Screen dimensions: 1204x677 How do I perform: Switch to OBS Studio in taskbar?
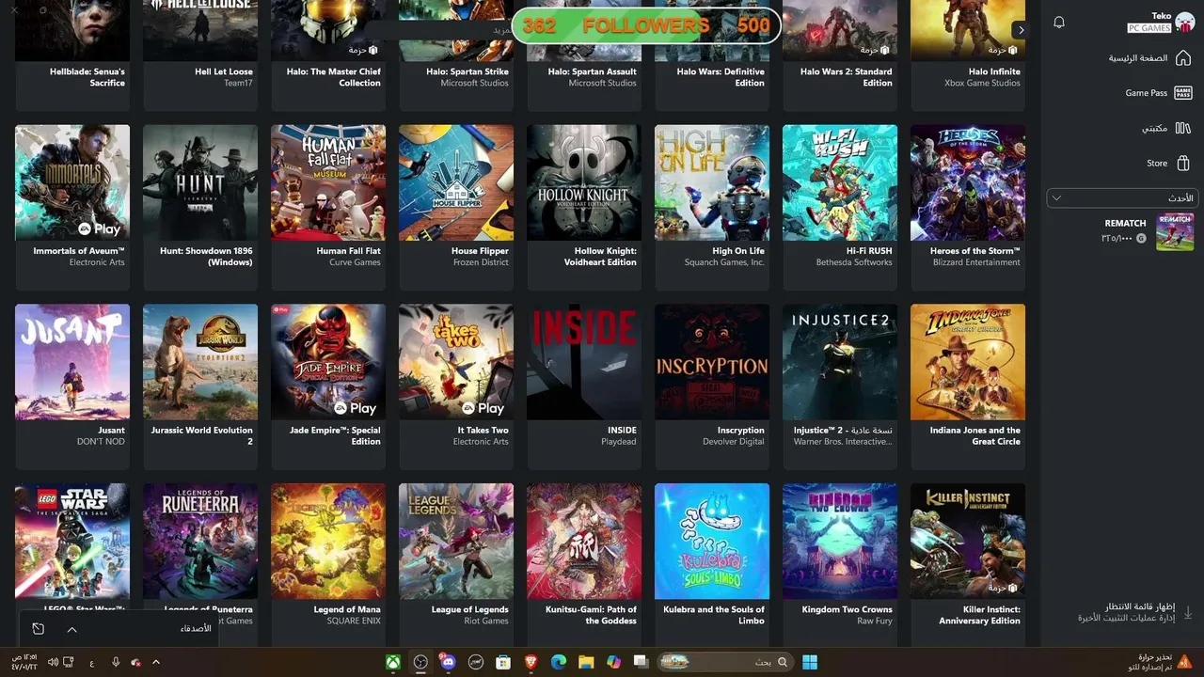[420, 662]
